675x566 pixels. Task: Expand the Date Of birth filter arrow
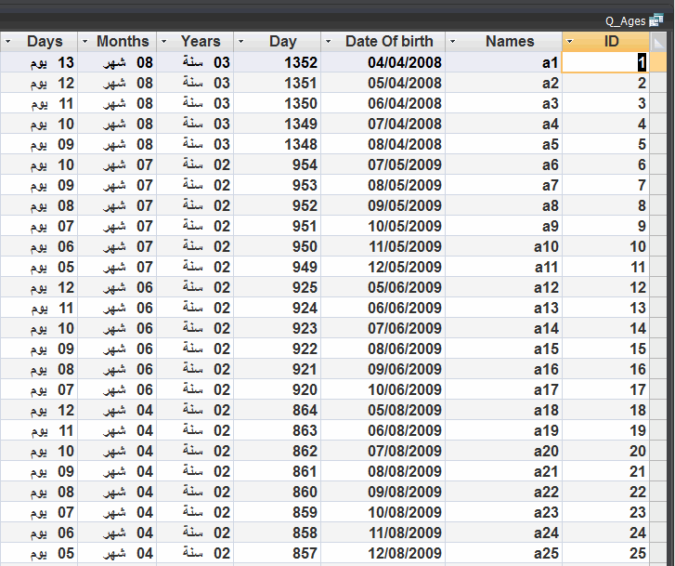pos(328,42)
